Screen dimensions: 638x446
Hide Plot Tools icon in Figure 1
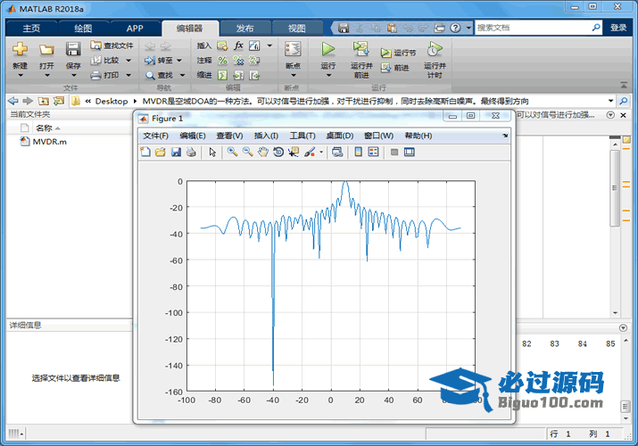pyautogui.click(x=394, y=152)
